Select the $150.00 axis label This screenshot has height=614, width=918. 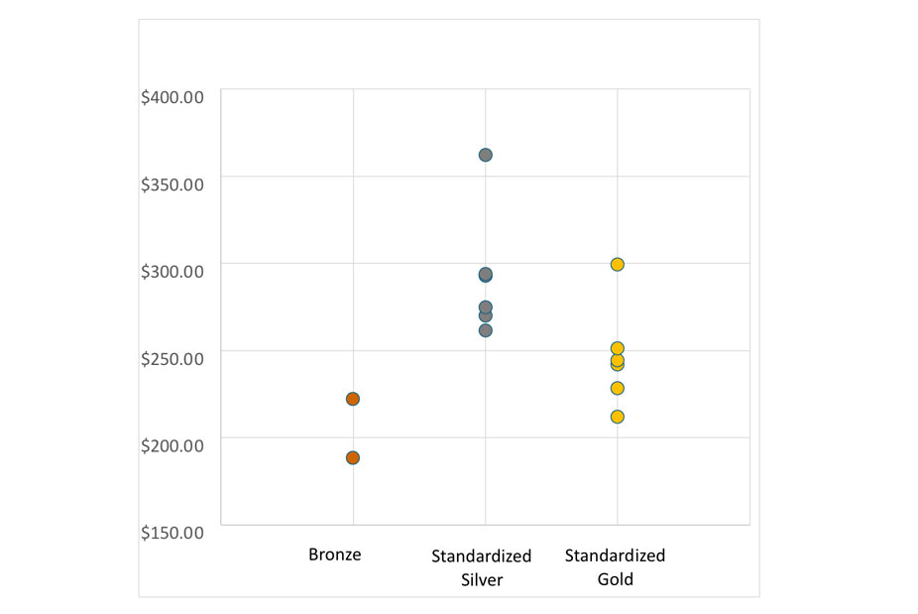click(172, 532)
